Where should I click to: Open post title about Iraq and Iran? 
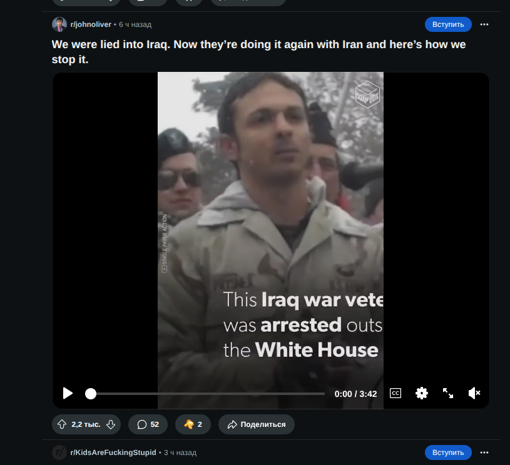[258, 52]
